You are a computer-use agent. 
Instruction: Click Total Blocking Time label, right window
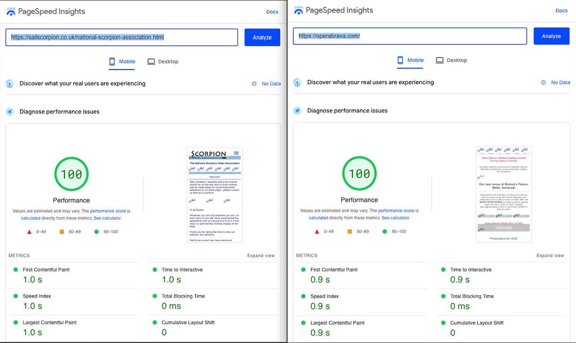pyautogui.click(x=472, y=296)
